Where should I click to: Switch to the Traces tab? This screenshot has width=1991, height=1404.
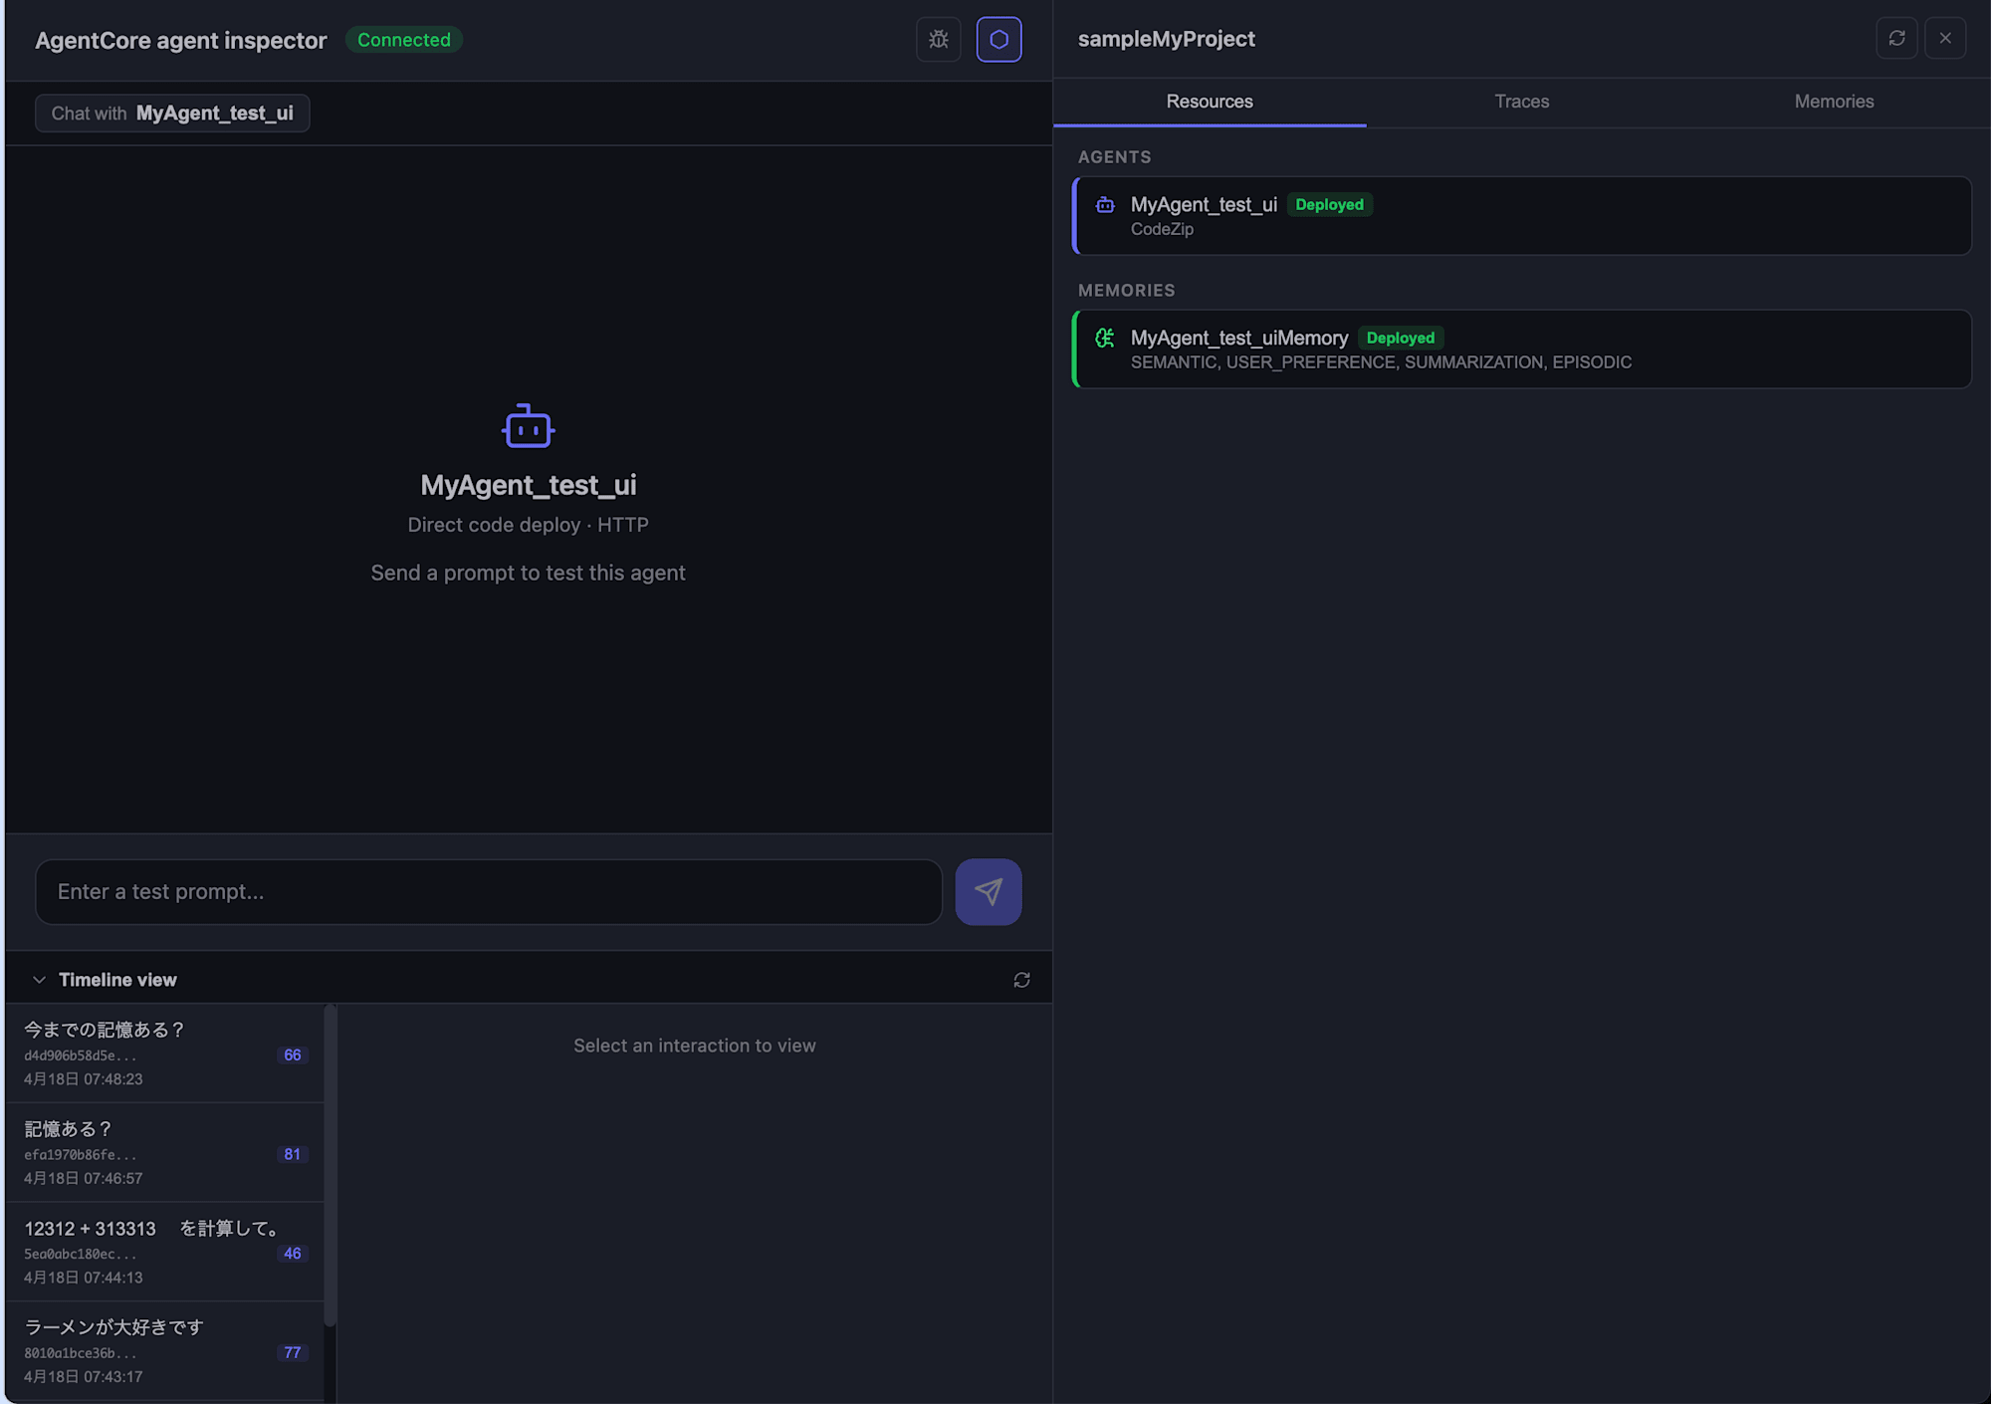(x=1521, y=102)
